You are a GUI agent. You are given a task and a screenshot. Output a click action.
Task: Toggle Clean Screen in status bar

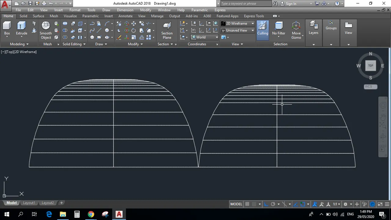tap(380, 204)
